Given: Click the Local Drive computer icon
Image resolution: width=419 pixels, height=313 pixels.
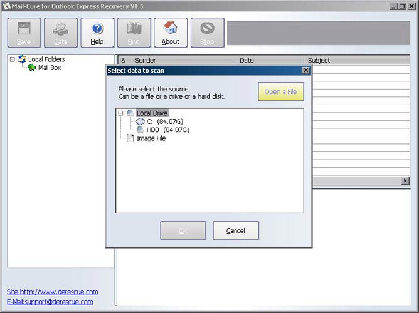Looking at the screenshot, I should click(x=130, y=113).
